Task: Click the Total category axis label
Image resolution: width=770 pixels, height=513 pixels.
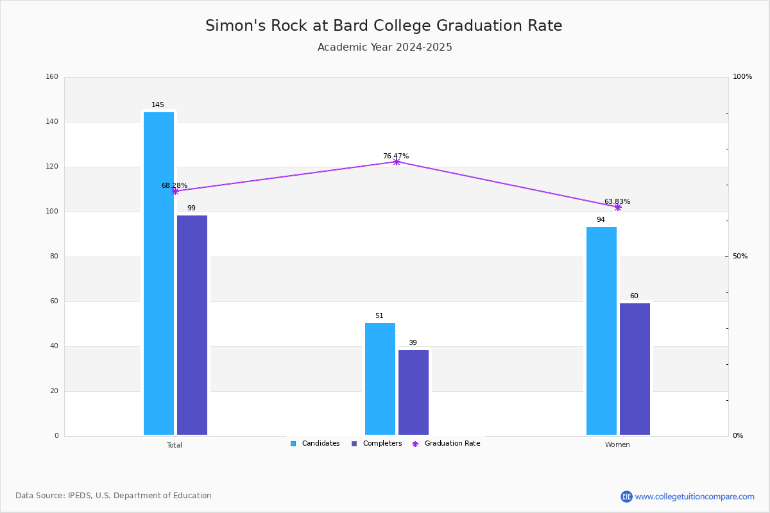Action: point(175,445)
